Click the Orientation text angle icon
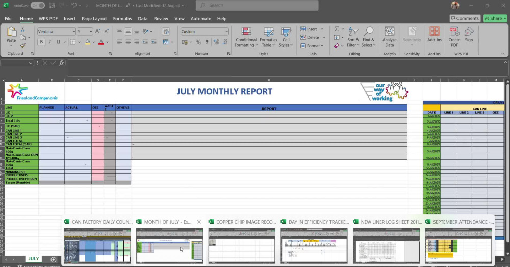Image resolution: width=510 pixels, height=267 pixels. click(x=145, y=31)
